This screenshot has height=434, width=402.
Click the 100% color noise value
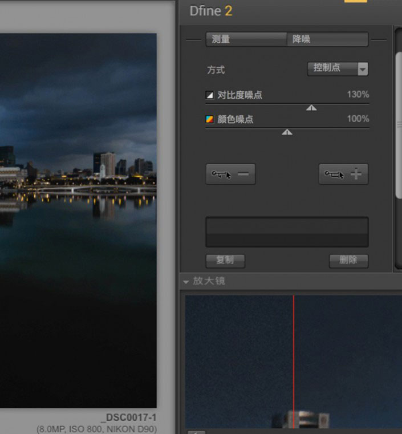click(x=358, y=119)
